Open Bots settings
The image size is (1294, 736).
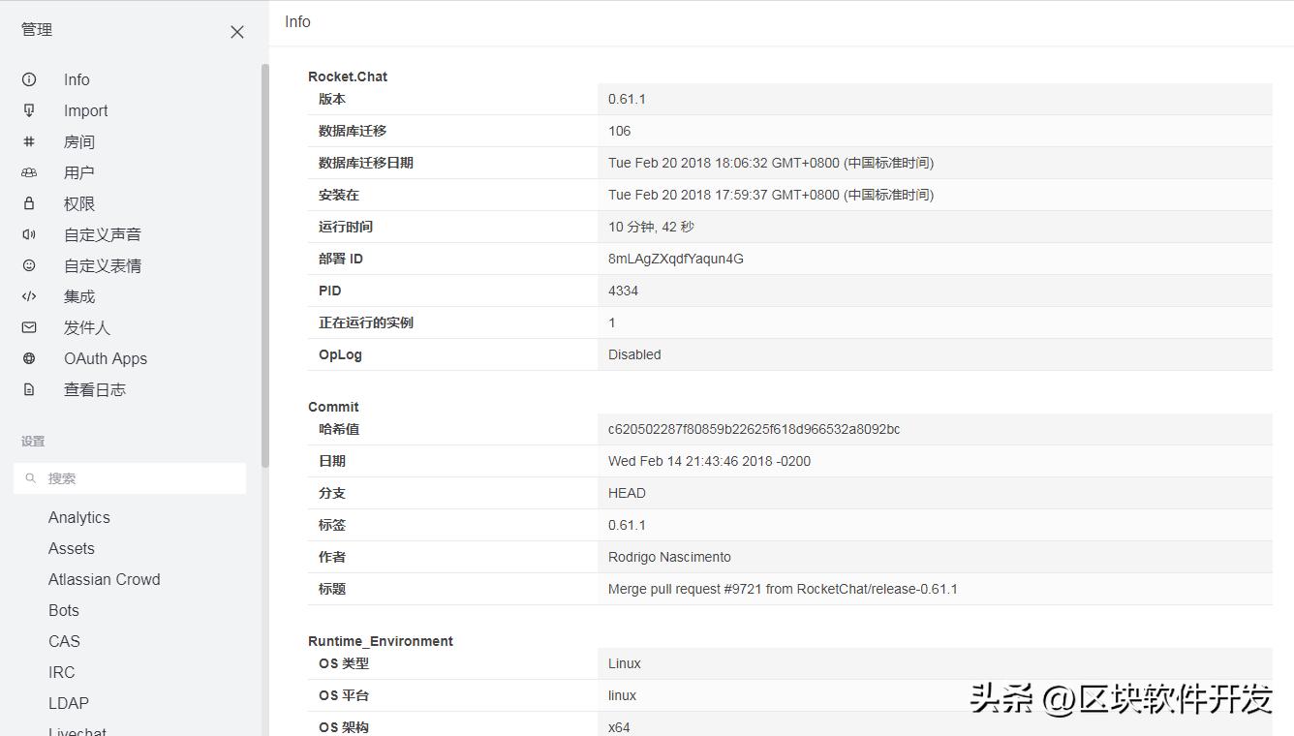pyautogui.click(x=64, y=610)
